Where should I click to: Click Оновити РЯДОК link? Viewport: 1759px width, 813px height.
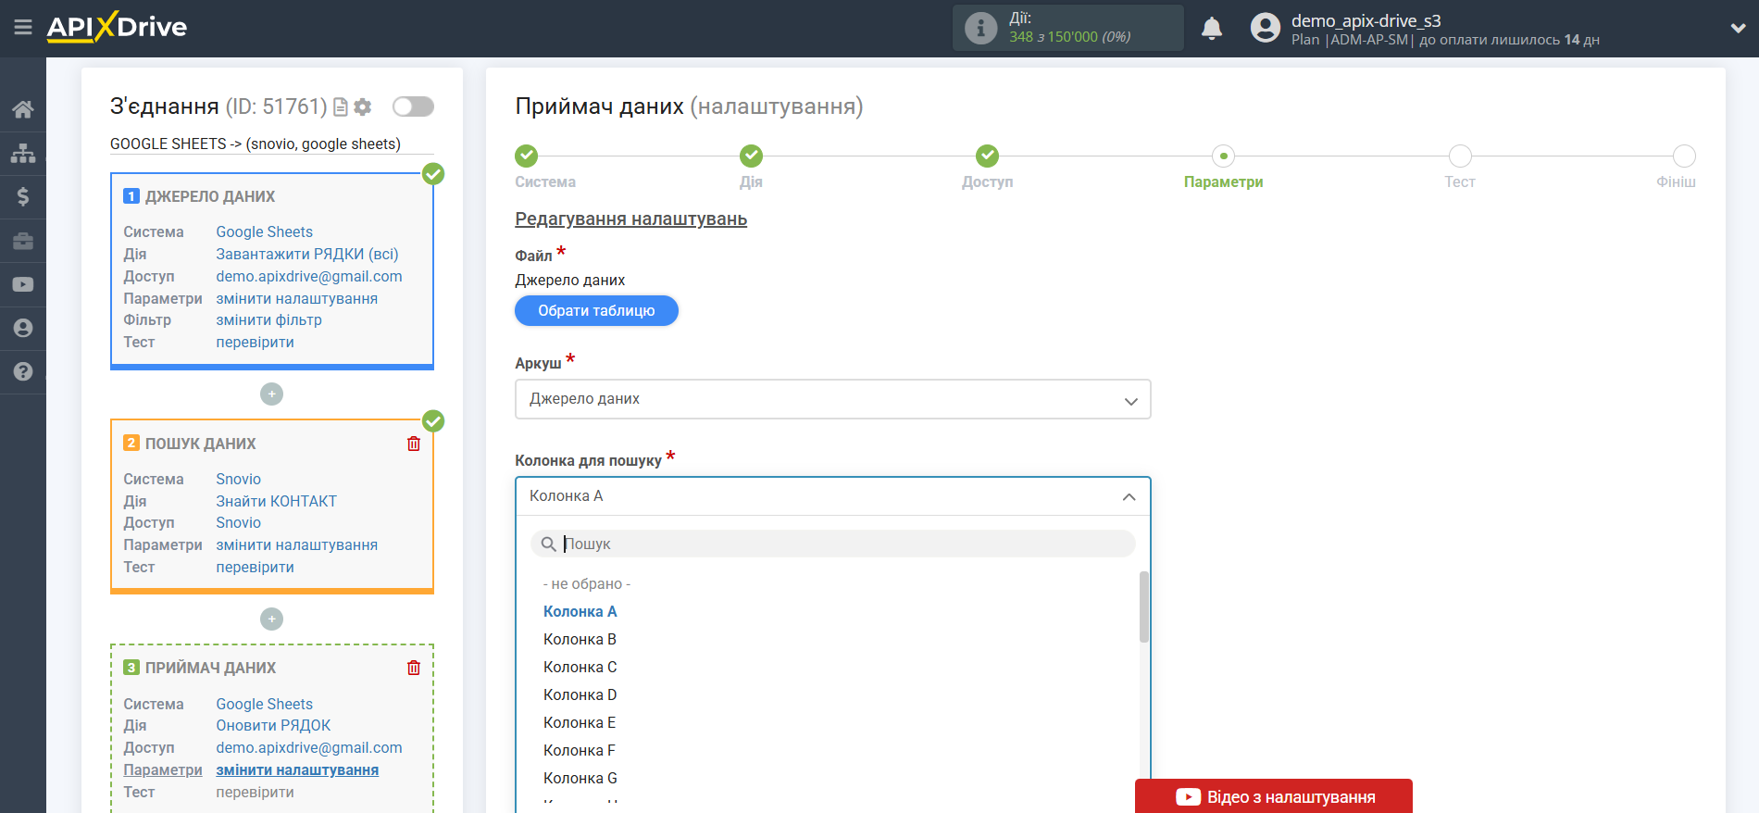(273, 726)
